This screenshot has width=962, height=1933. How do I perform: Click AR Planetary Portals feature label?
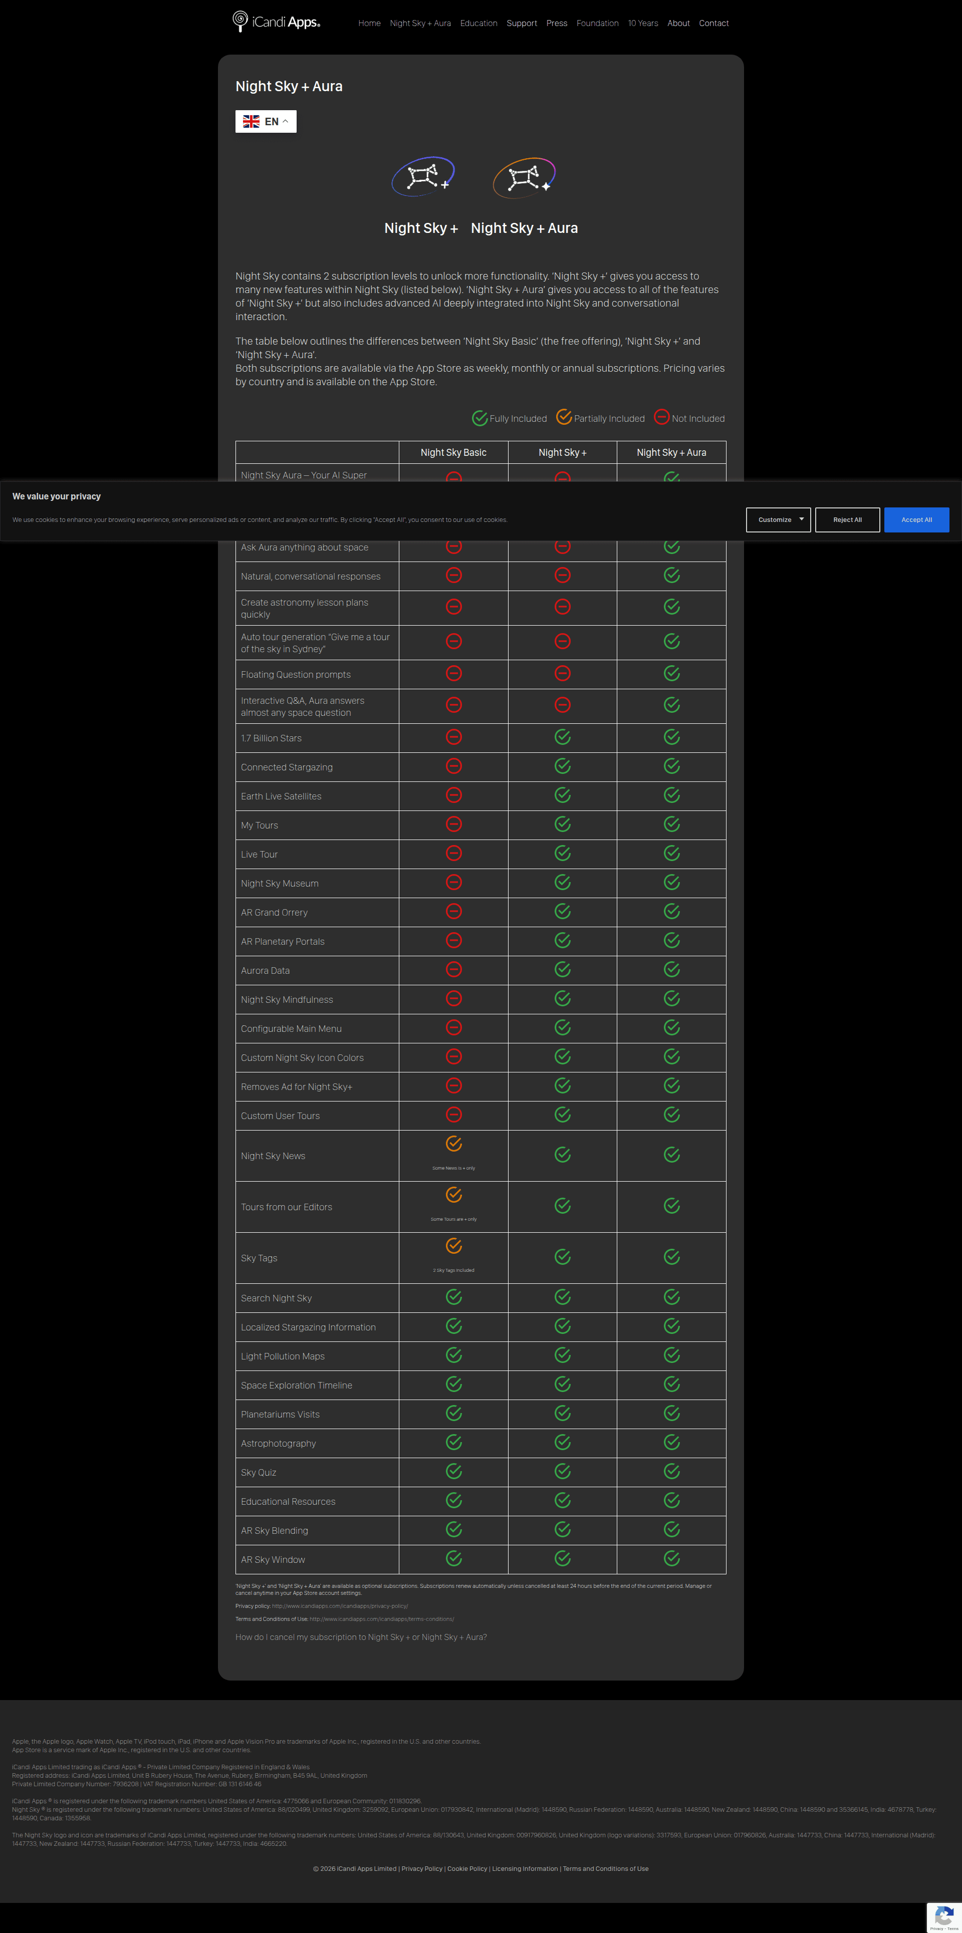(x=283, y=942)
